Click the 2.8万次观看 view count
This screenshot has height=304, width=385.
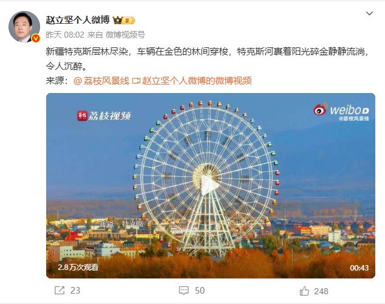point(78,267)
